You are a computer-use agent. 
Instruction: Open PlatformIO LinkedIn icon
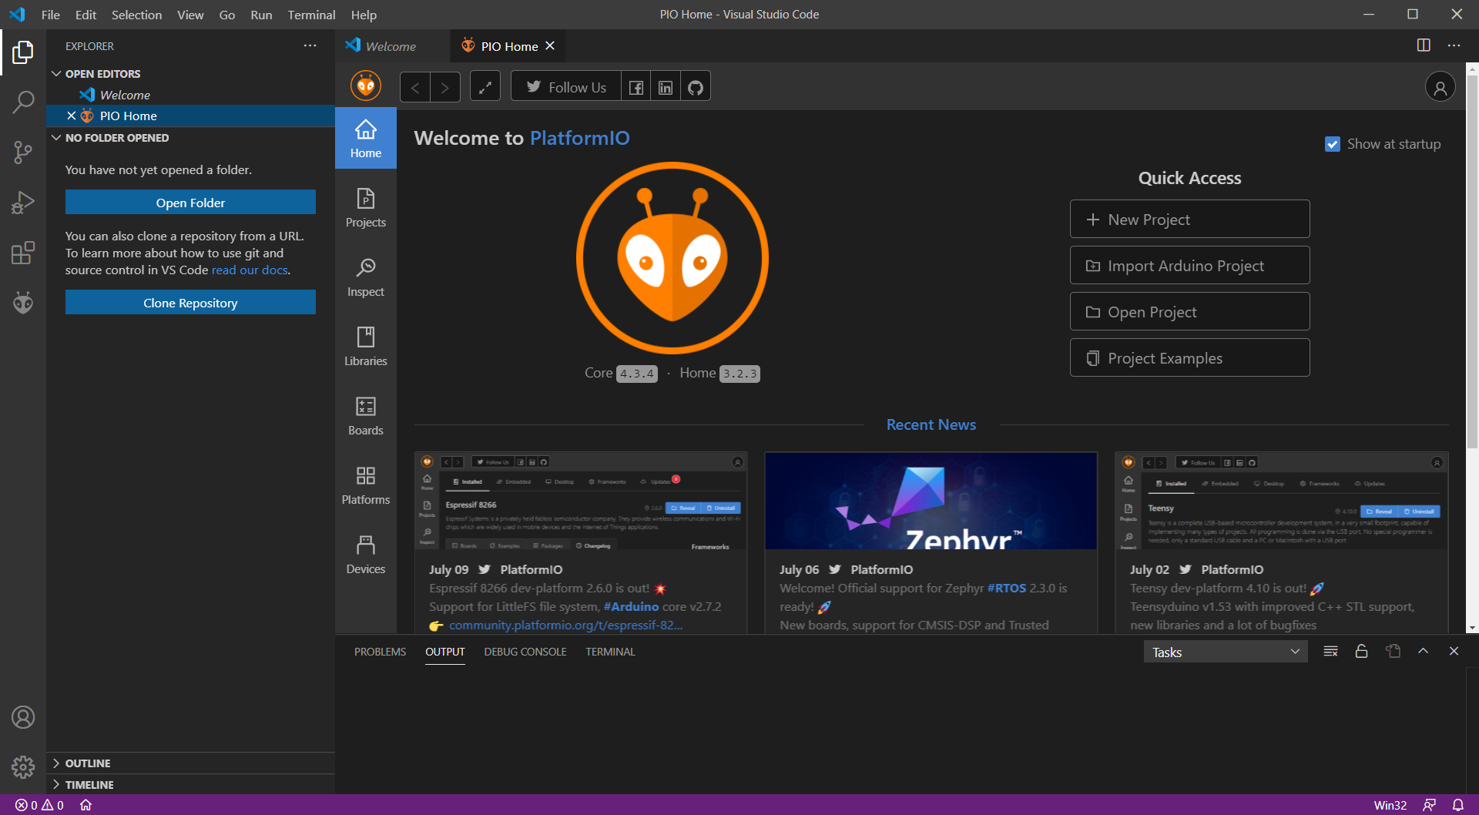(x=666, y=87)
